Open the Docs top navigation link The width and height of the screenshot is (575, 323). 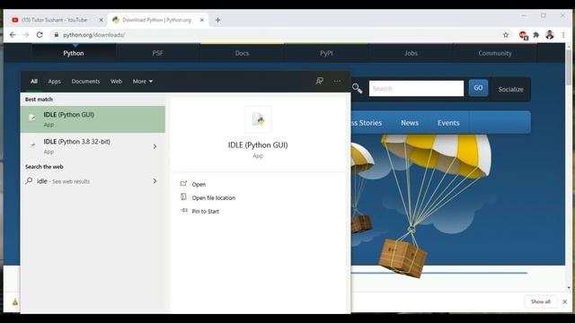tap(242, 53)
